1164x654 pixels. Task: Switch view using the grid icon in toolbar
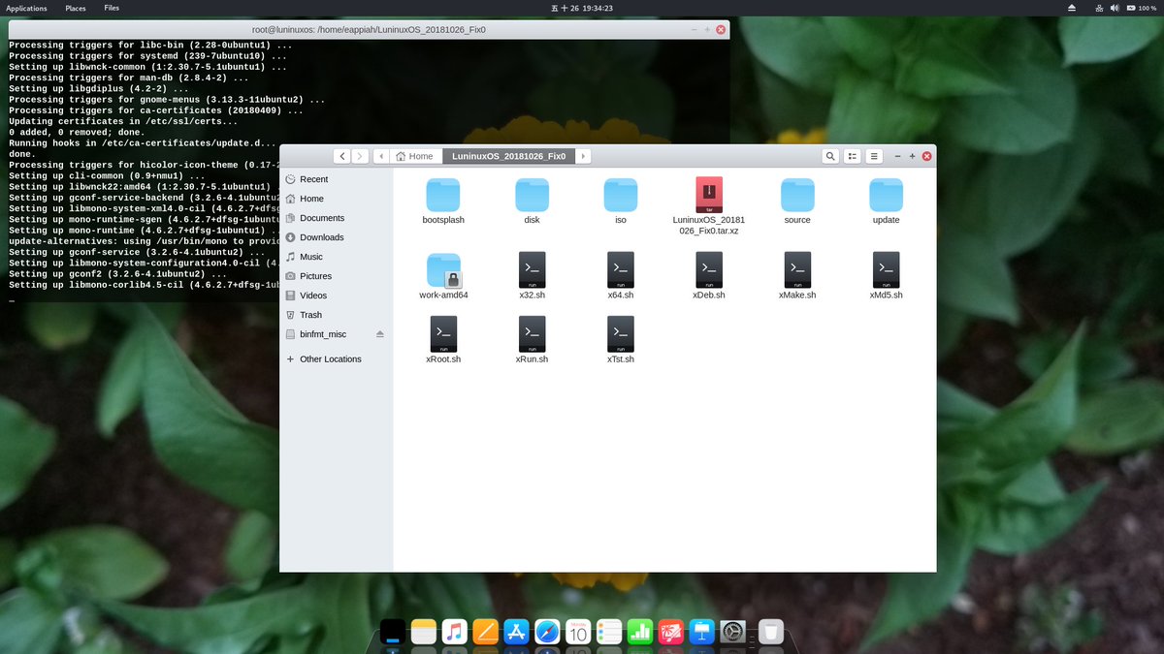(853, 155)
